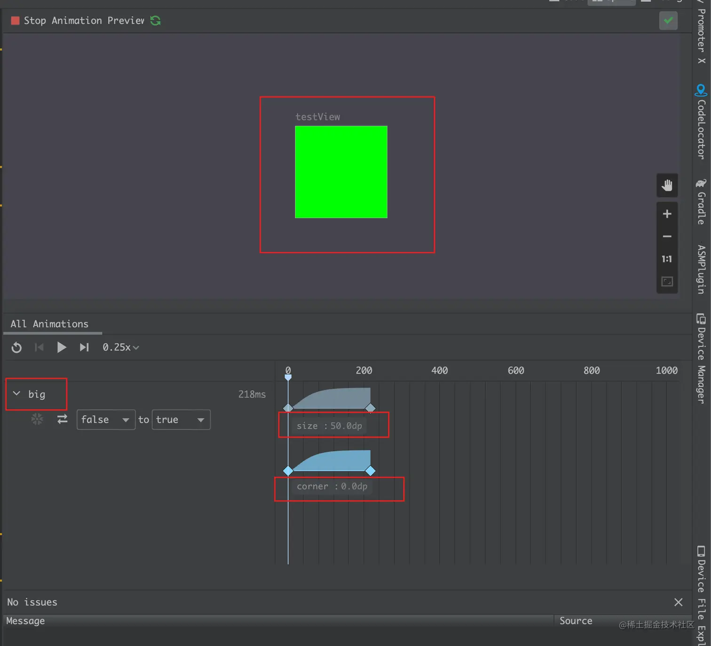
Task: Collapse the big animation row
Action: pyautogui.click(x=16, y=394)
